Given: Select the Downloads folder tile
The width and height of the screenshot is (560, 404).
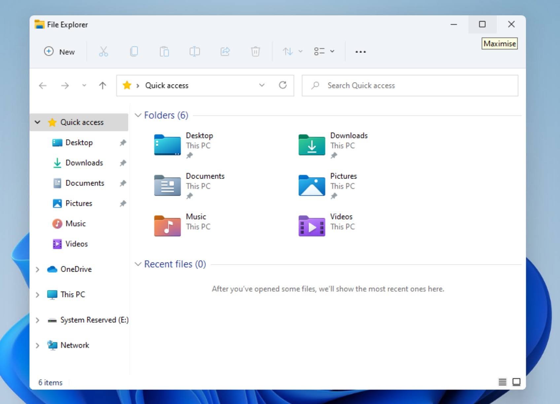Looking at the screenshot, I should pos(333,145).
